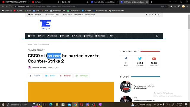Image resolution: width=190 pixels, height=107 pixels.
Task: Open Chrome's three-dot menu
Action: pyautogui.click(x=187, y=7)
